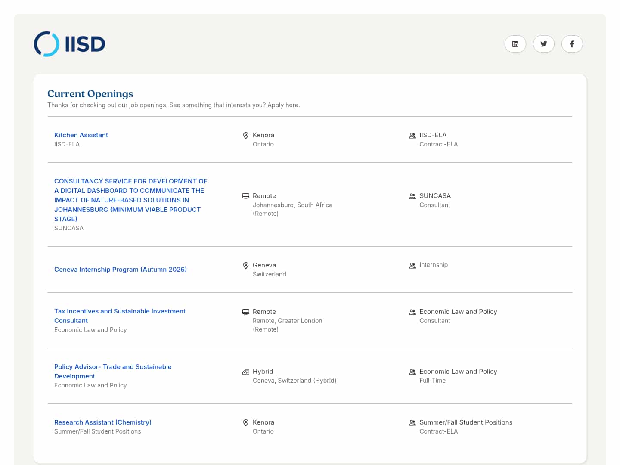Click 'Johannesburg, South Africa (Remote)' location text
The width and height of the screenshot is (620, 465).
point(293,209)
